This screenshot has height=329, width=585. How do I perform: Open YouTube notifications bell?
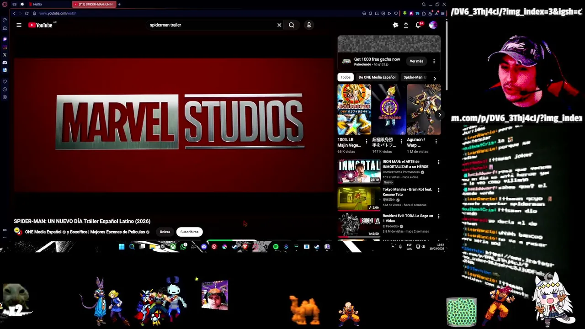pyautogui.click(x=418, y=25)
